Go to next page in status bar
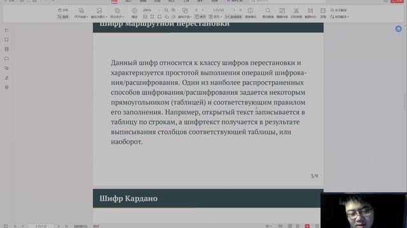The height and width of the screenshot is (228, 407). point(59,226)
